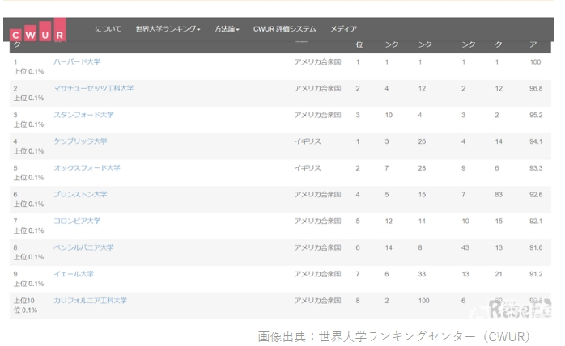Screen dimensions: 565x346
Task: Expand the 世界大学ランキング dropdown
Action: click(168, 29)
